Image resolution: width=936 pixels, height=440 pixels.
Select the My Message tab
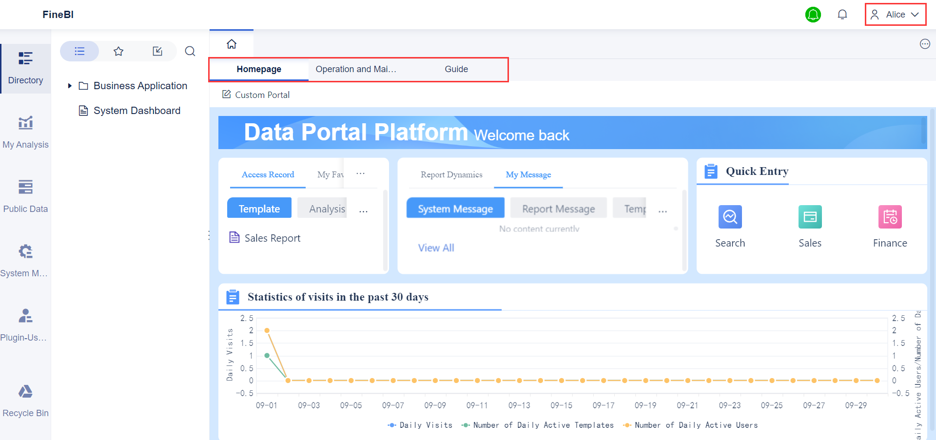pos(528,174)
